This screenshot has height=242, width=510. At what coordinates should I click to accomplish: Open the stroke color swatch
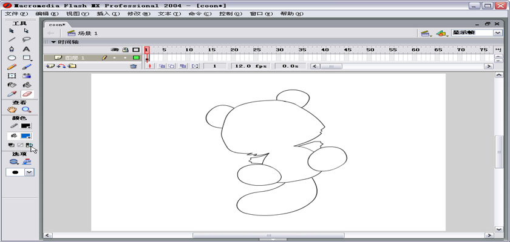[25, 126]
